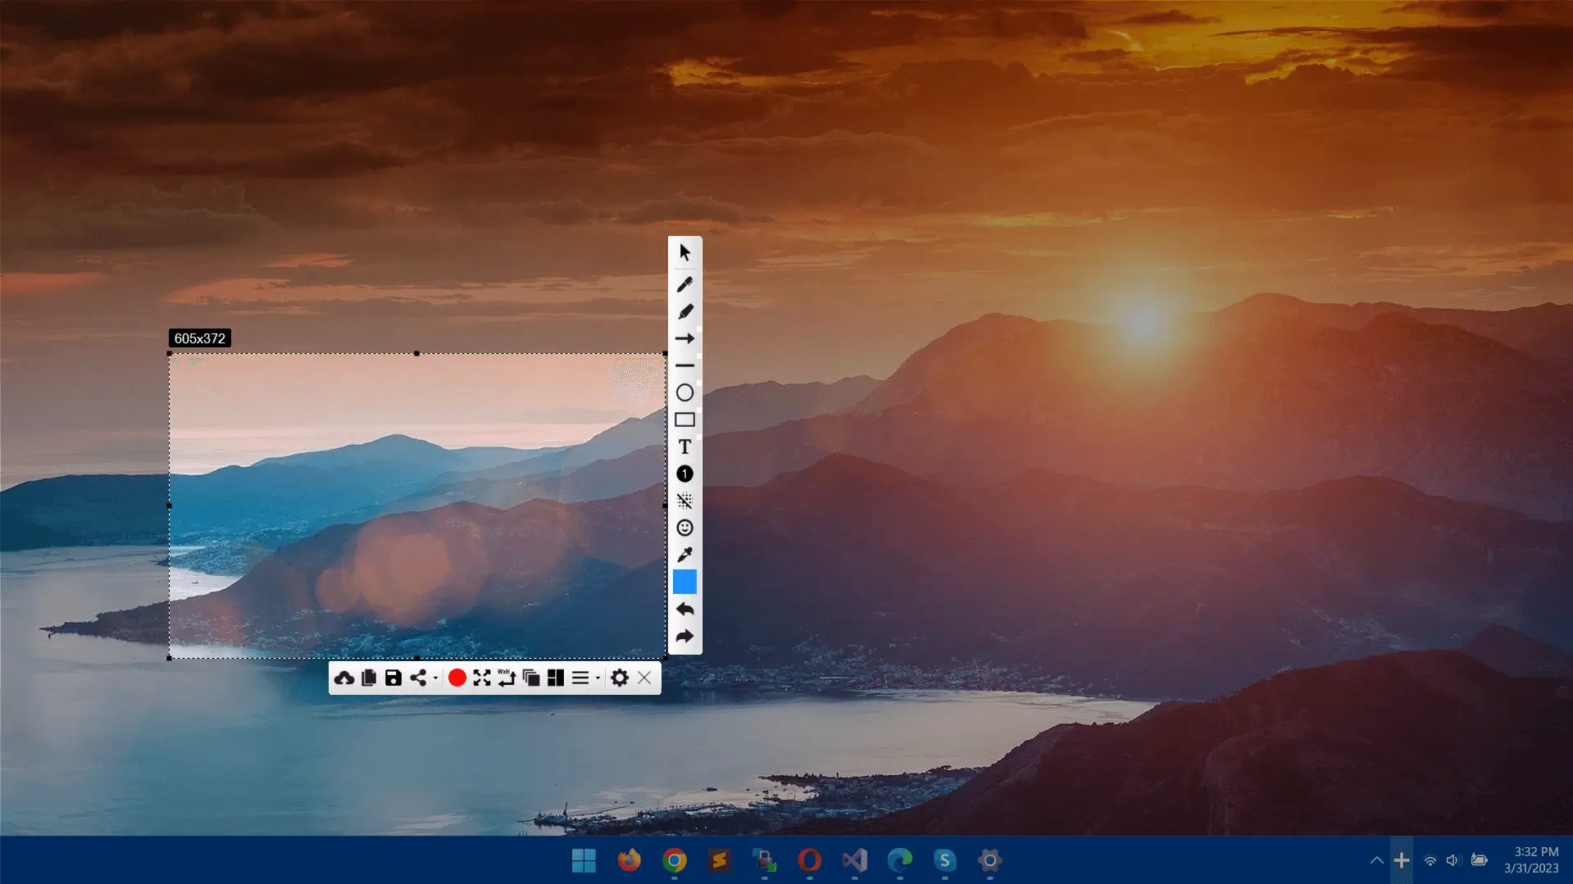Choose the Arrow drawing tool
The height and width of the screenshot is (884, 1573).
685,338
